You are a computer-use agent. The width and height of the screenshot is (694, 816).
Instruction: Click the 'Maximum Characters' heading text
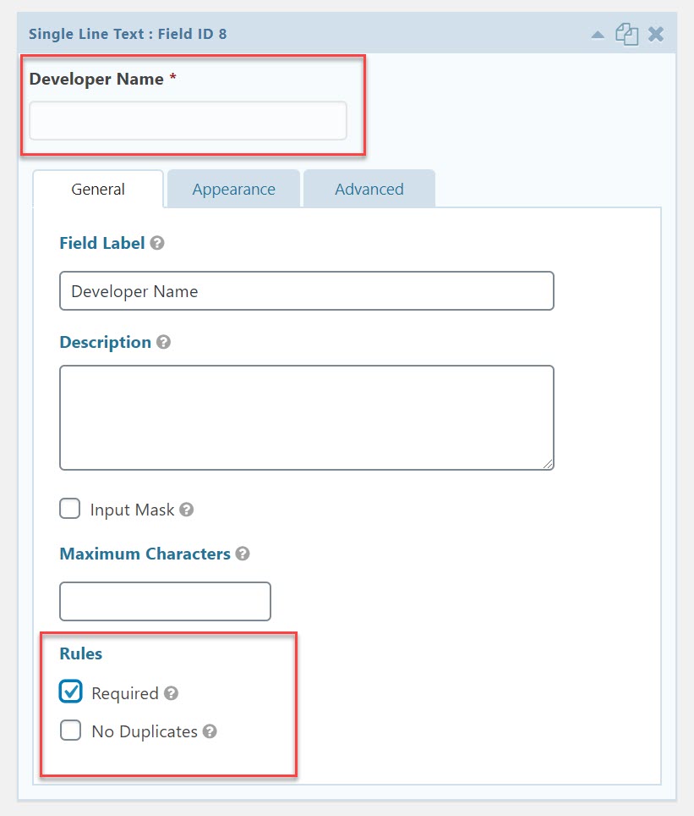[145, 554]
